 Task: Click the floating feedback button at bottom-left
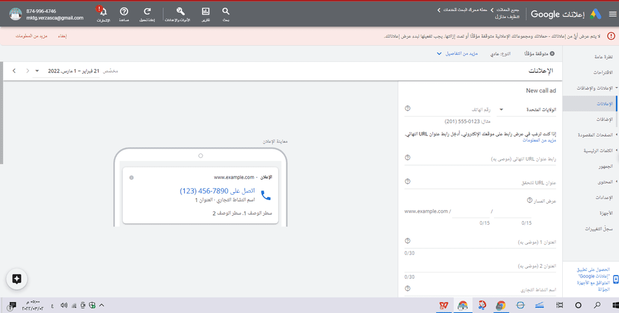click(x=17, y=279)
